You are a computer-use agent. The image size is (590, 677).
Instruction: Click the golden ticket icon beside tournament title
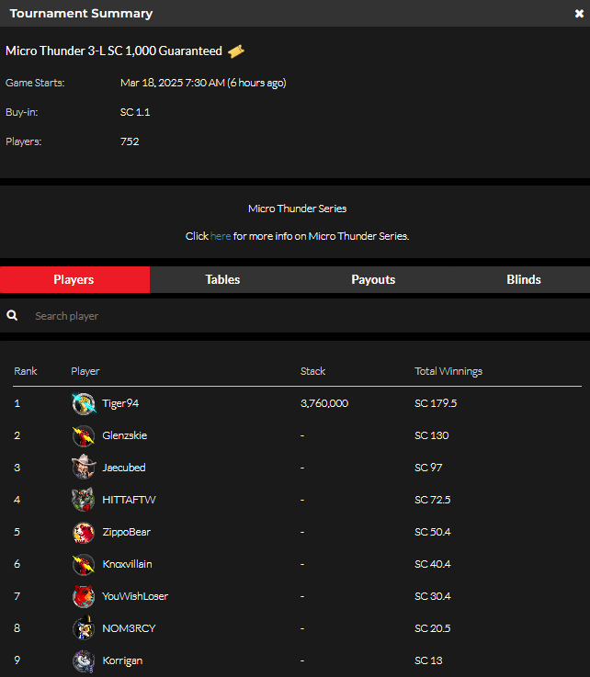coord(236,51)
